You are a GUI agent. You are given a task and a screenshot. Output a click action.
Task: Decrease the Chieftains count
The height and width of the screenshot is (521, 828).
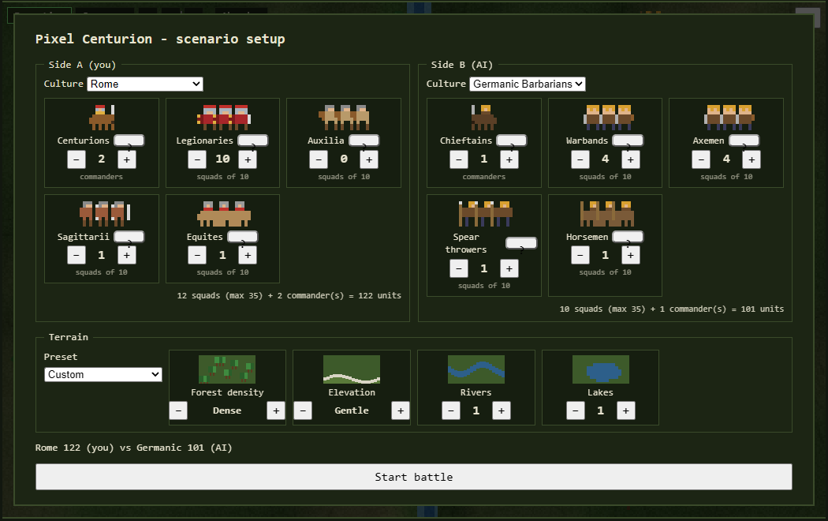[x=459, y=159]
